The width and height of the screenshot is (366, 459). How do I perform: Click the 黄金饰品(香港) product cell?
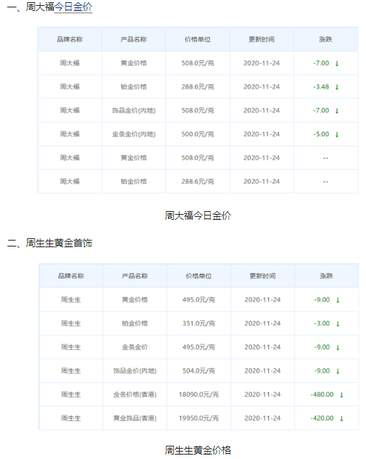click(x=135, y=418)
